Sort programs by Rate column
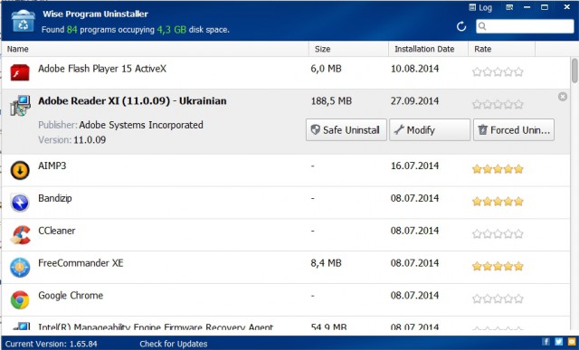 (x=501, y=49)
